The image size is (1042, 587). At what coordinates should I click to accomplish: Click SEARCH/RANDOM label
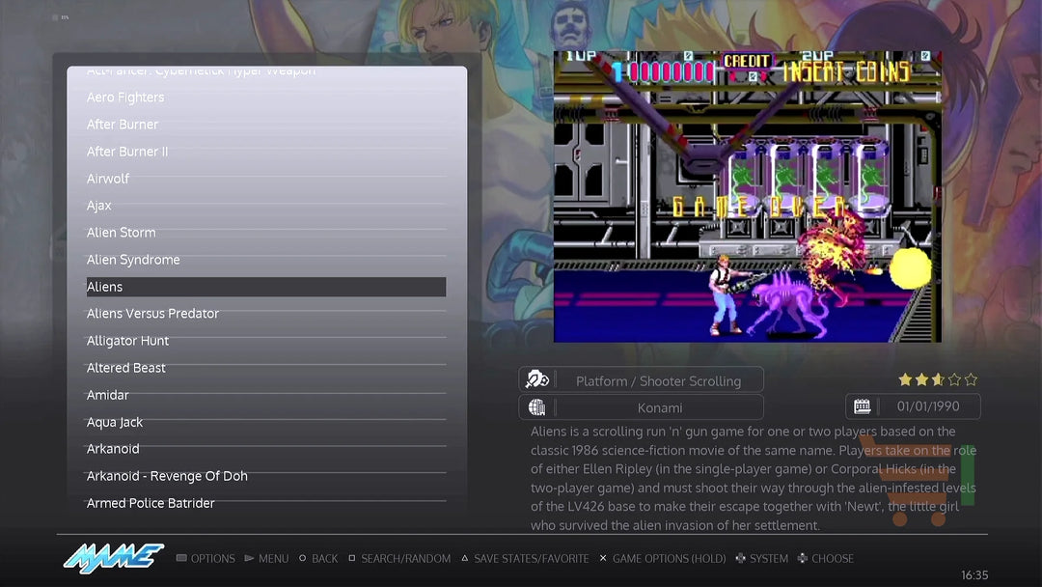click(405, 558)
